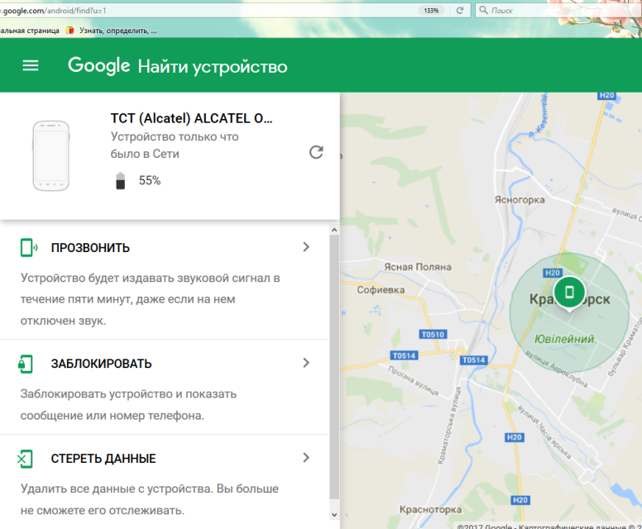Click the T0510 road marker

coord(433,334)
